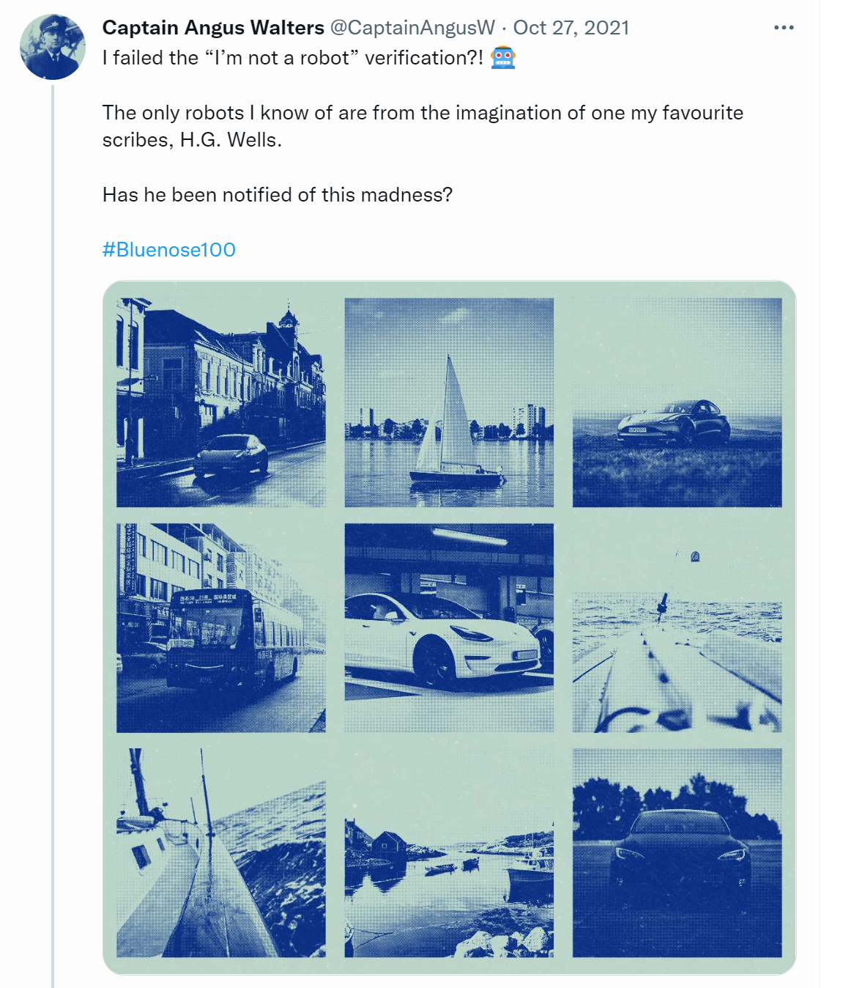
Task: Click the "Has he been notified" sentence
Action: [x=278, y=195]
